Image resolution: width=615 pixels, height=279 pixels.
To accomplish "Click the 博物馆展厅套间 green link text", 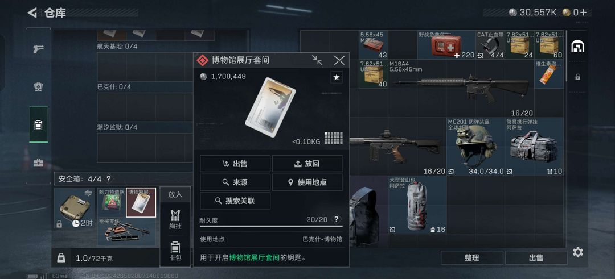I will [x=254, y=257].
